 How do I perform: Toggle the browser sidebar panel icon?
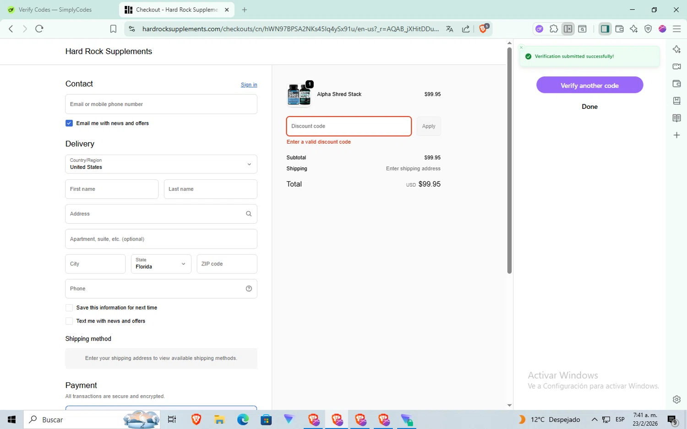pyautogui.click(x=605, y=29)
